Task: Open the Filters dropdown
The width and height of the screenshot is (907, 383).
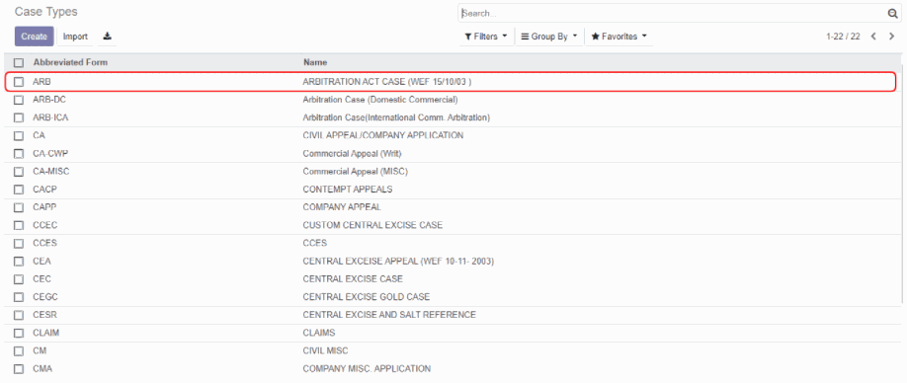Action: [x=486, y=37]
